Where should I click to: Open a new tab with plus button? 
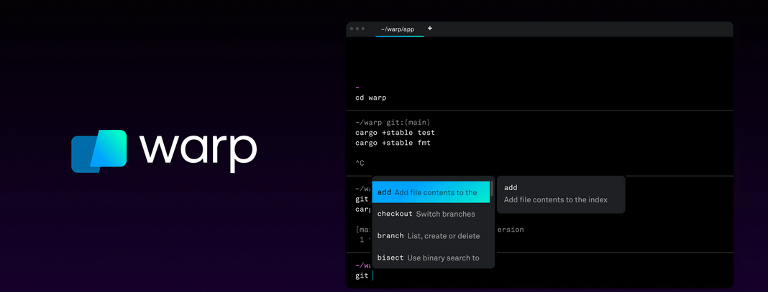coord(430,28)
